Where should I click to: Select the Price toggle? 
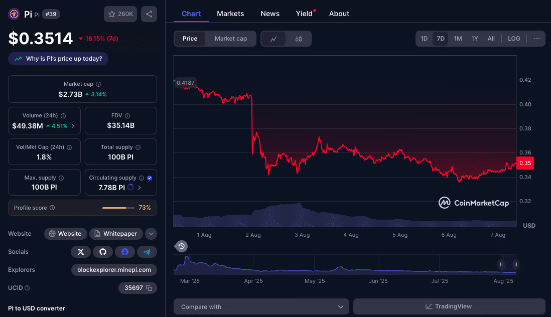[190, 39]
